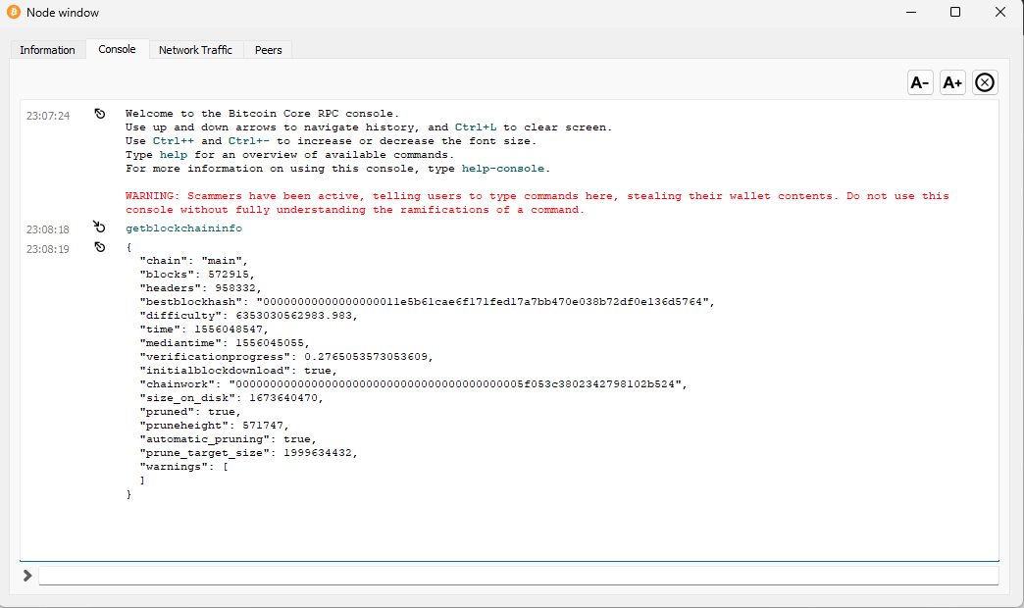This screenshot has width=1024, height=608.
Task: Focus the console command input field
Action: pos(519,576)
